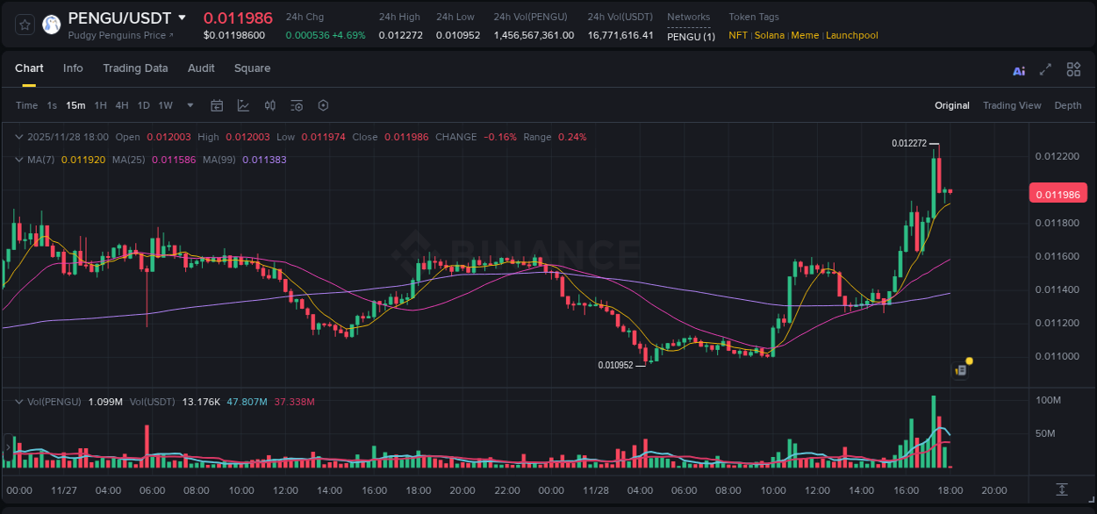Open the Solana token tag link
The image size is (1097, 514).
[768, 35]
